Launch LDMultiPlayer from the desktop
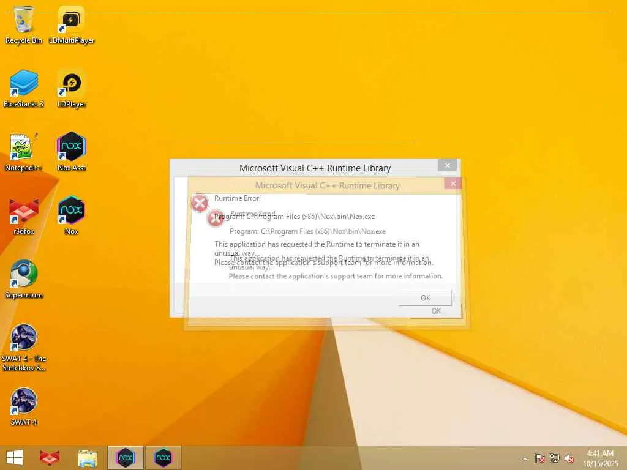 pos(72,24)
